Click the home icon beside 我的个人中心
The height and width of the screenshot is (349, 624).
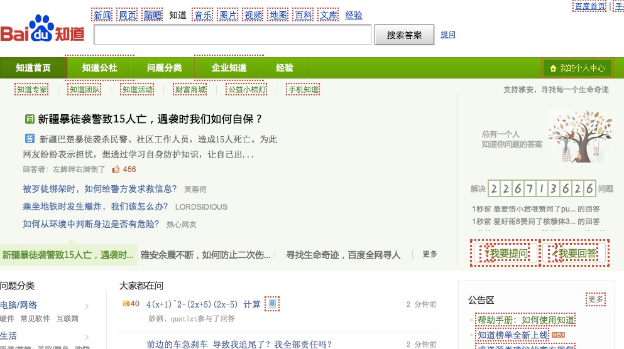553,68
